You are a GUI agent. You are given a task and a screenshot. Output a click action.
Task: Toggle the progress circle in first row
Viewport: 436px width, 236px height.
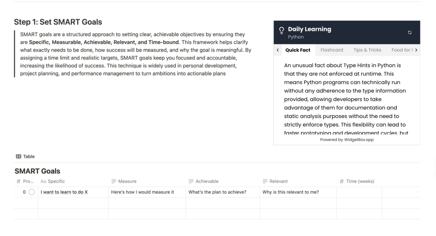tap(32, 192)
